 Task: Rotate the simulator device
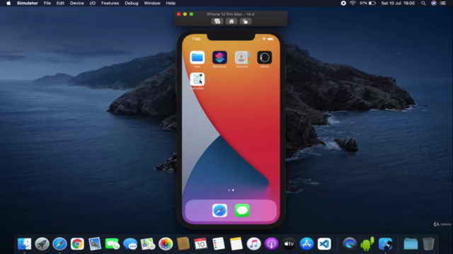(246, 21)
